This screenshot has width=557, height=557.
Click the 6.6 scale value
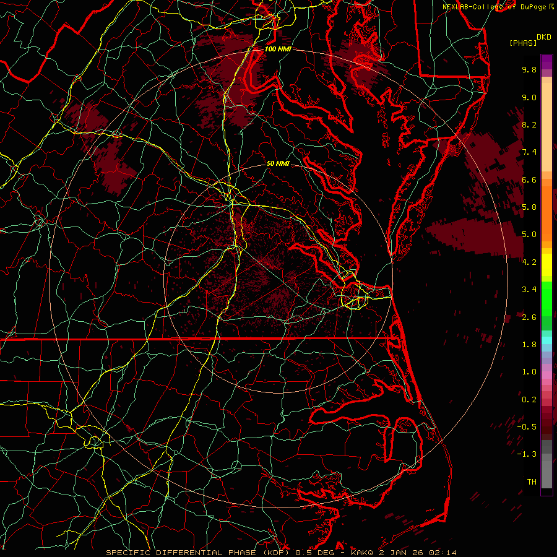529,179
